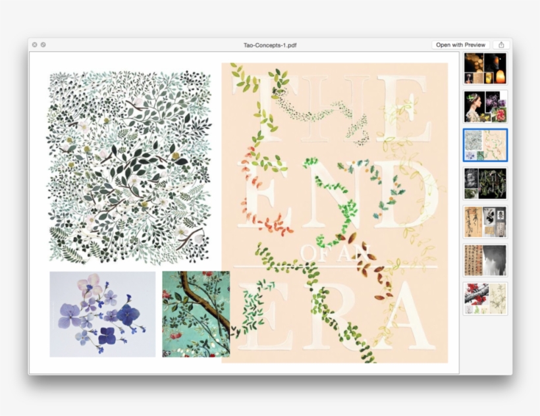This screenshot has height=416, width=540.
Task: Select the last thumbnail with red blossoms
Action: pos(485,298)
